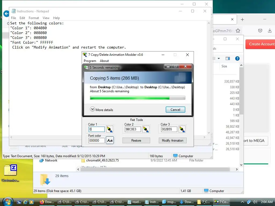
Task: Open Color 2 picker paintbrush icon
Action: [146, 129]
